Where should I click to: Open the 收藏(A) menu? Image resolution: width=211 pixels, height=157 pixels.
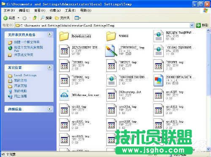(x=55, y=11)
